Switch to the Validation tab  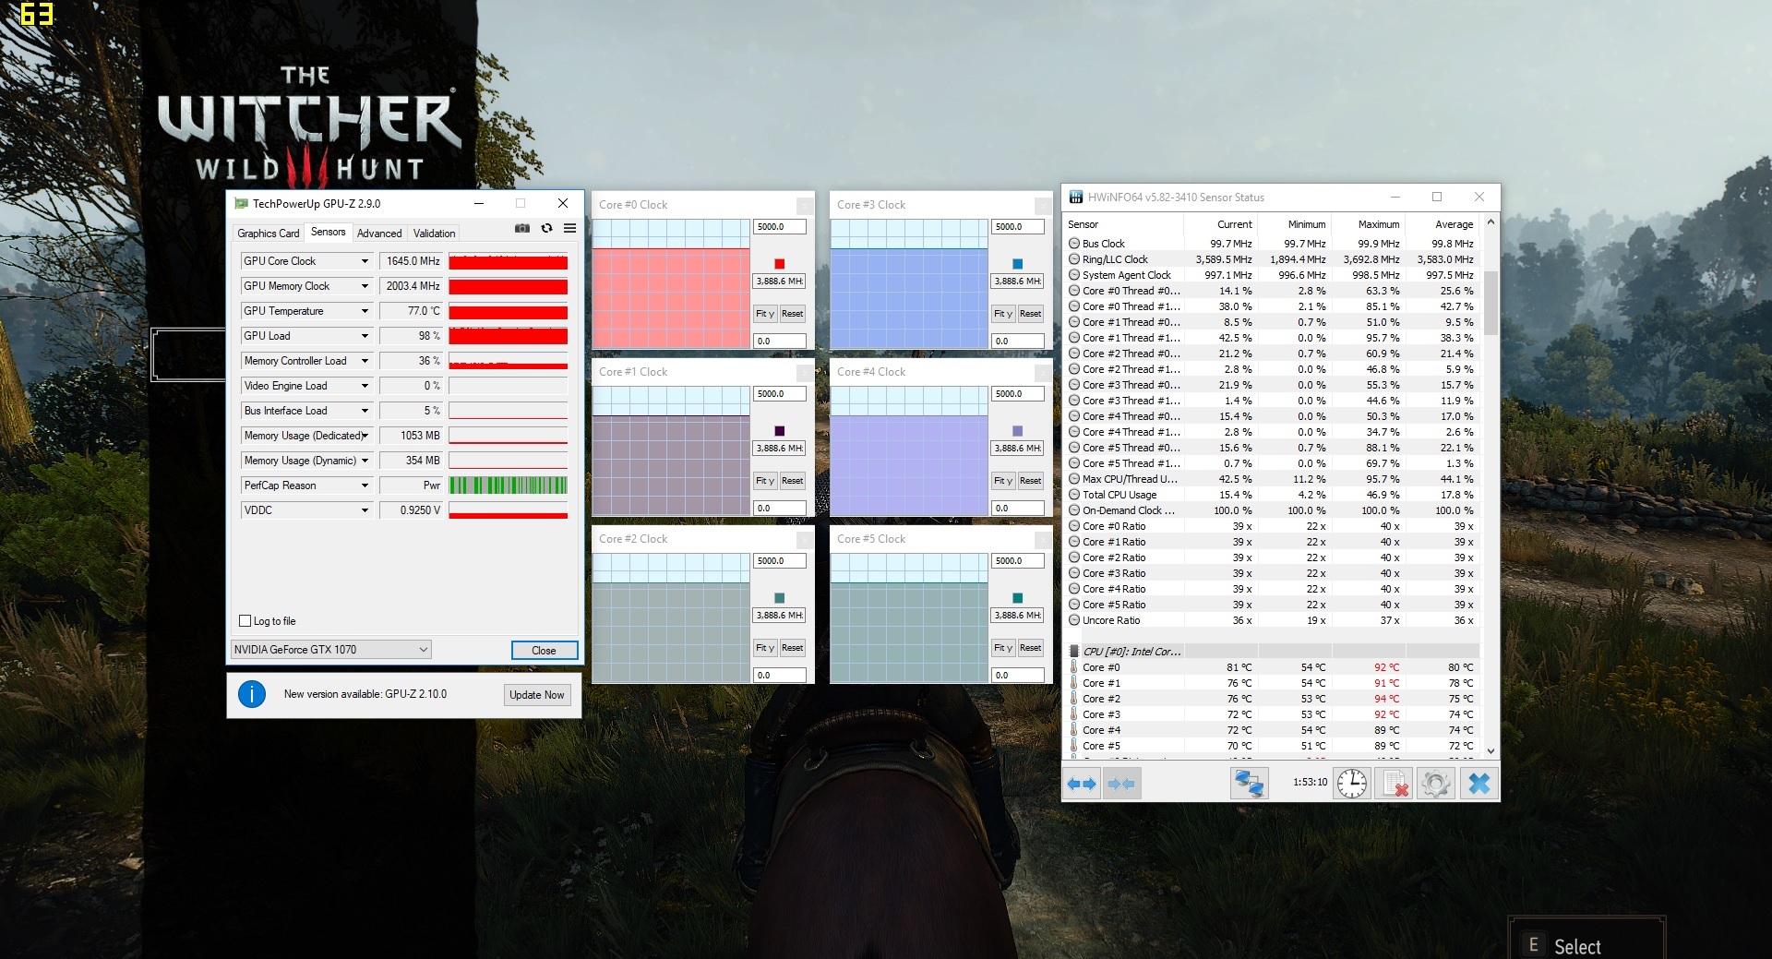pyautogui.click(x=434, y=234)
